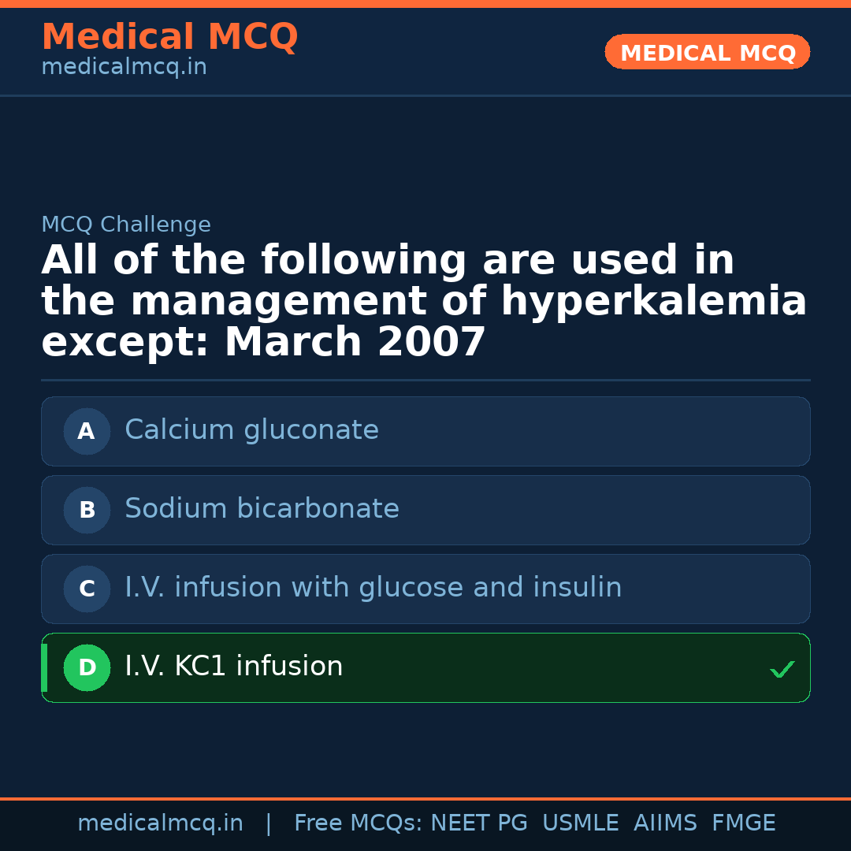Click the Medical MCQ header title

coord(169,37)
